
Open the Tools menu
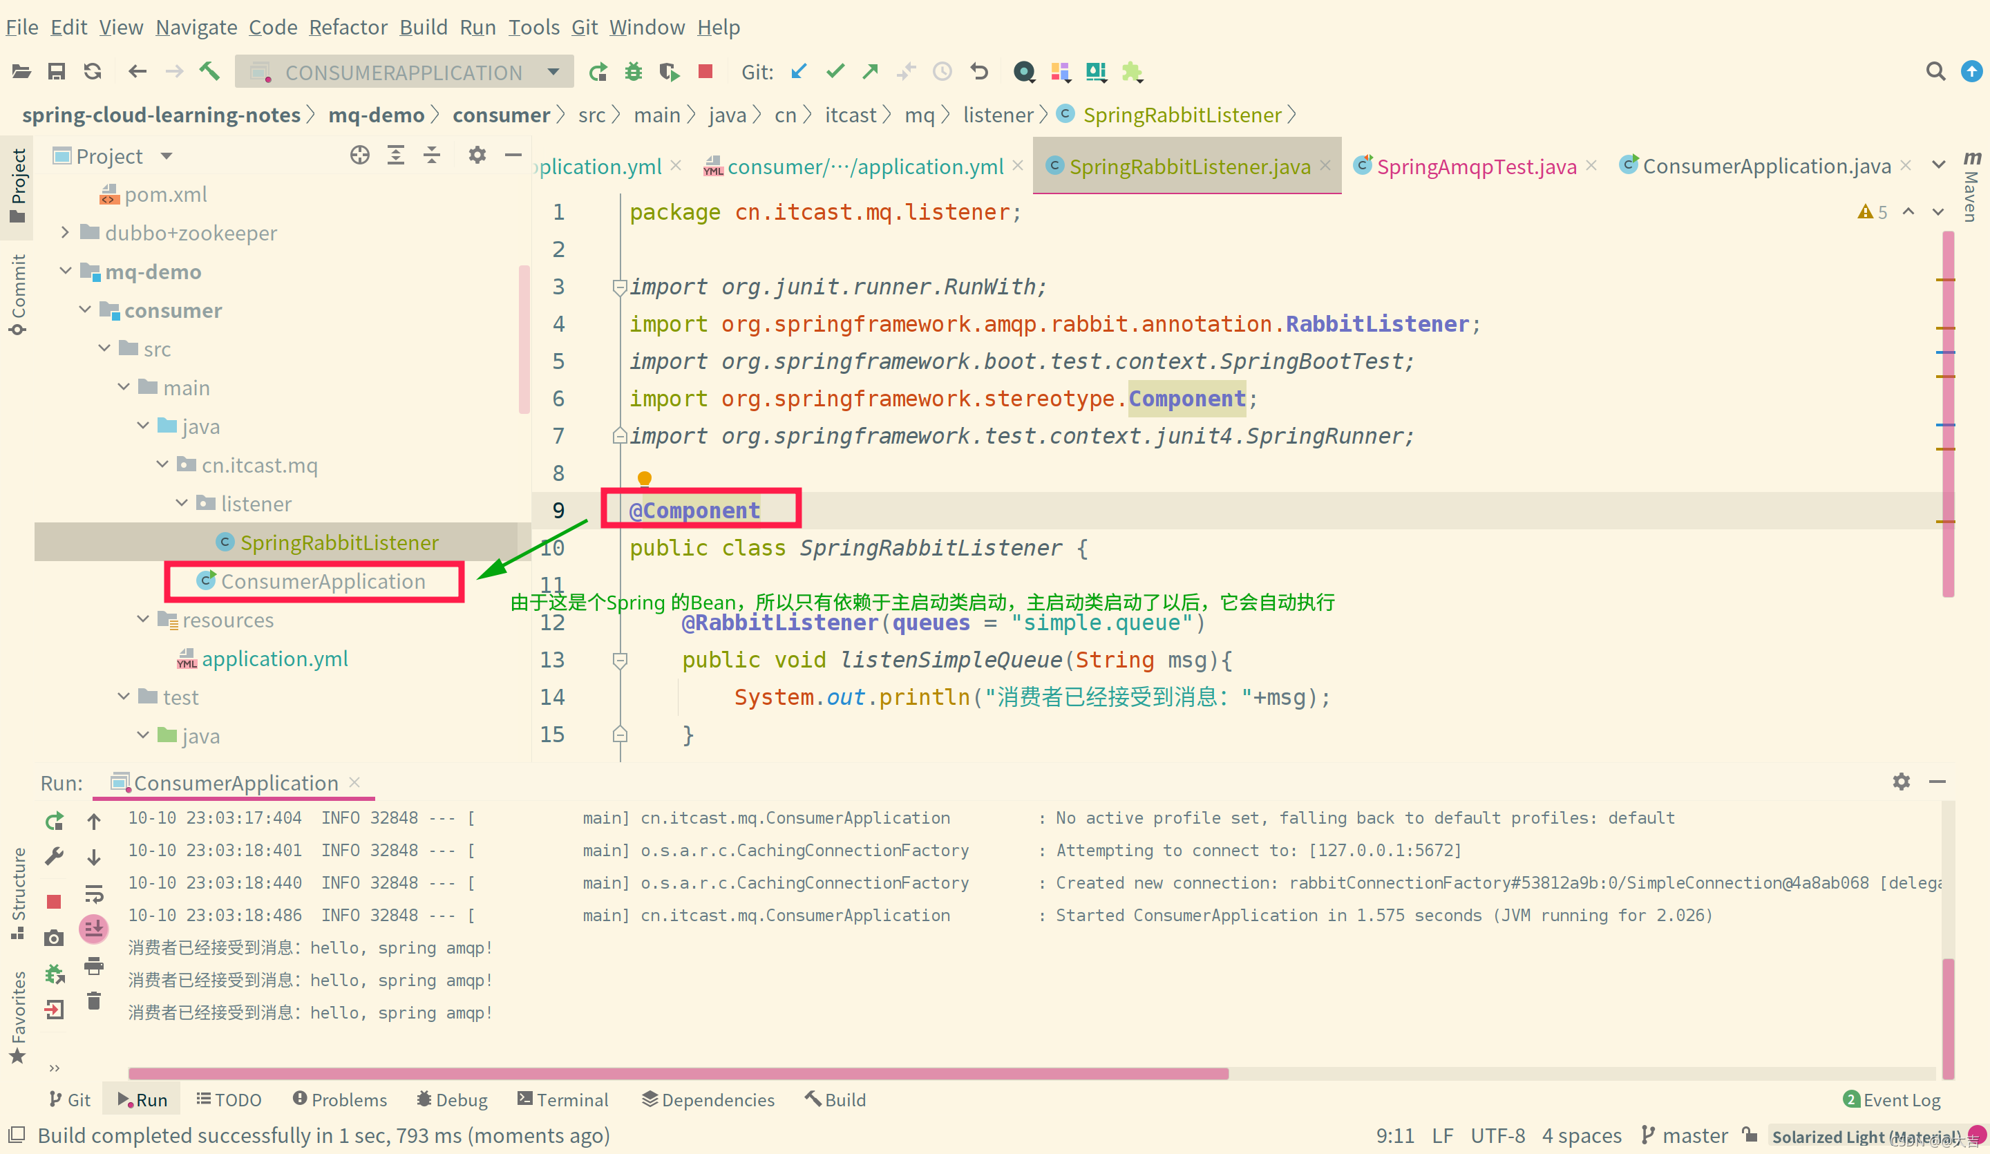click(x=534, y=27)
